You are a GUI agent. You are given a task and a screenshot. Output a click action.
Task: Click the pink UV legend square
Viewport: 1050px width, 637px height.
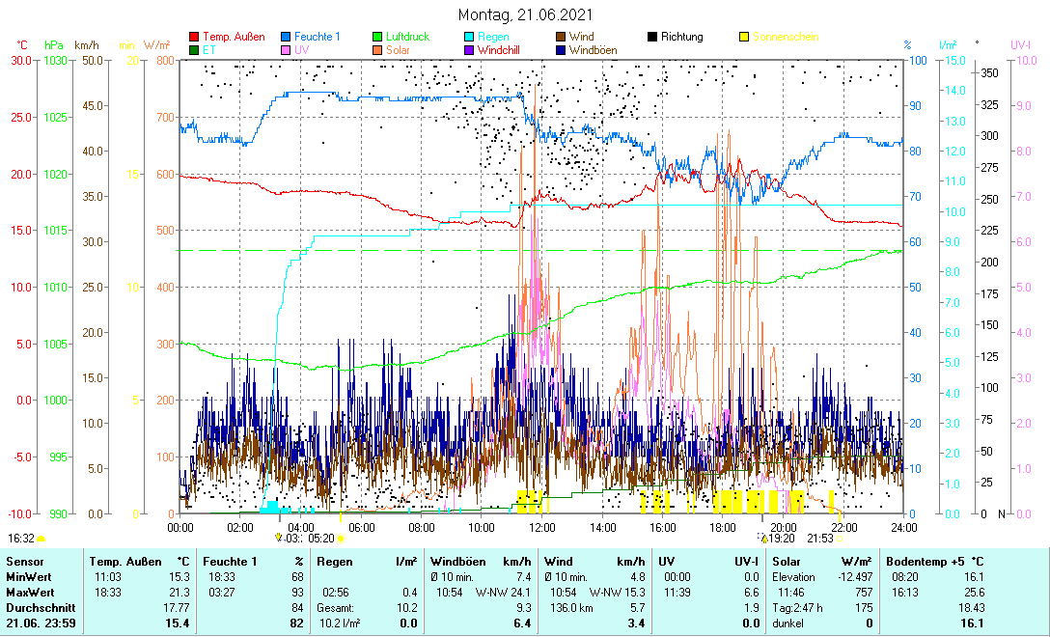pos(287,49)
